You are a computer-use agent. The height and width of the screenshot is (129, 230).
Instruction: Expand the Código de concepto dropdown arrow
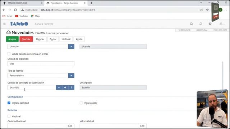59,87
